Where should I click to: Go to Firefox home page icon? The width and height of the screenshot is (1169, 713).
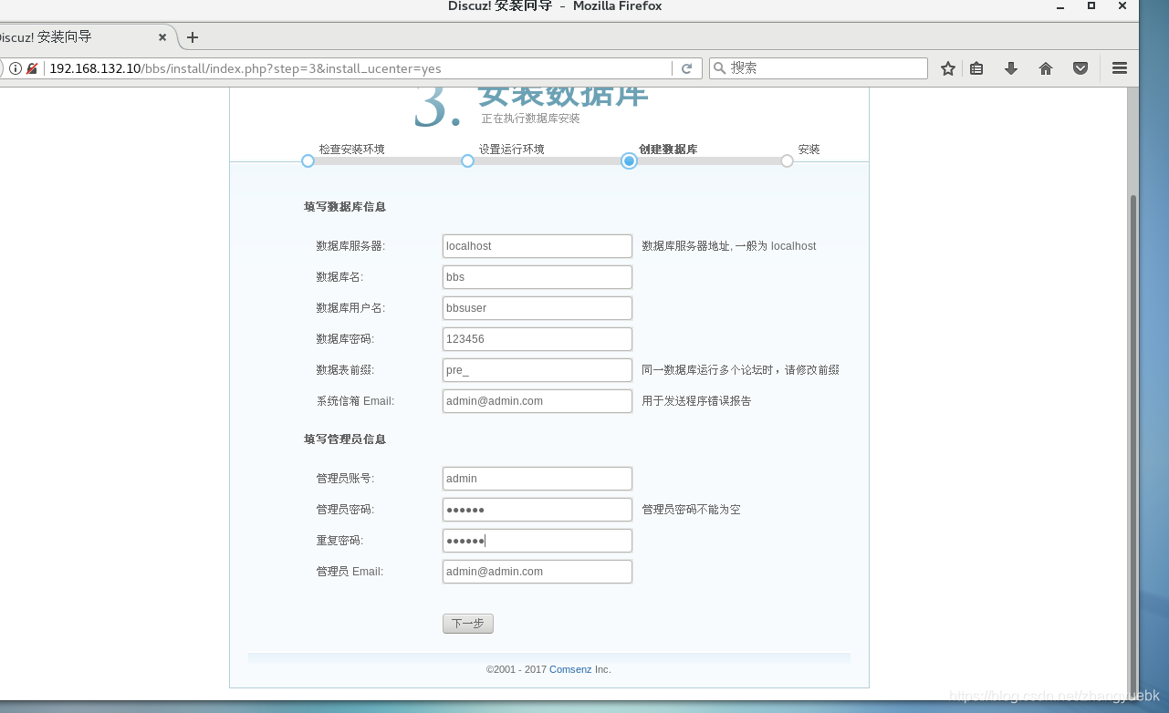click(x=1046, y=68)
